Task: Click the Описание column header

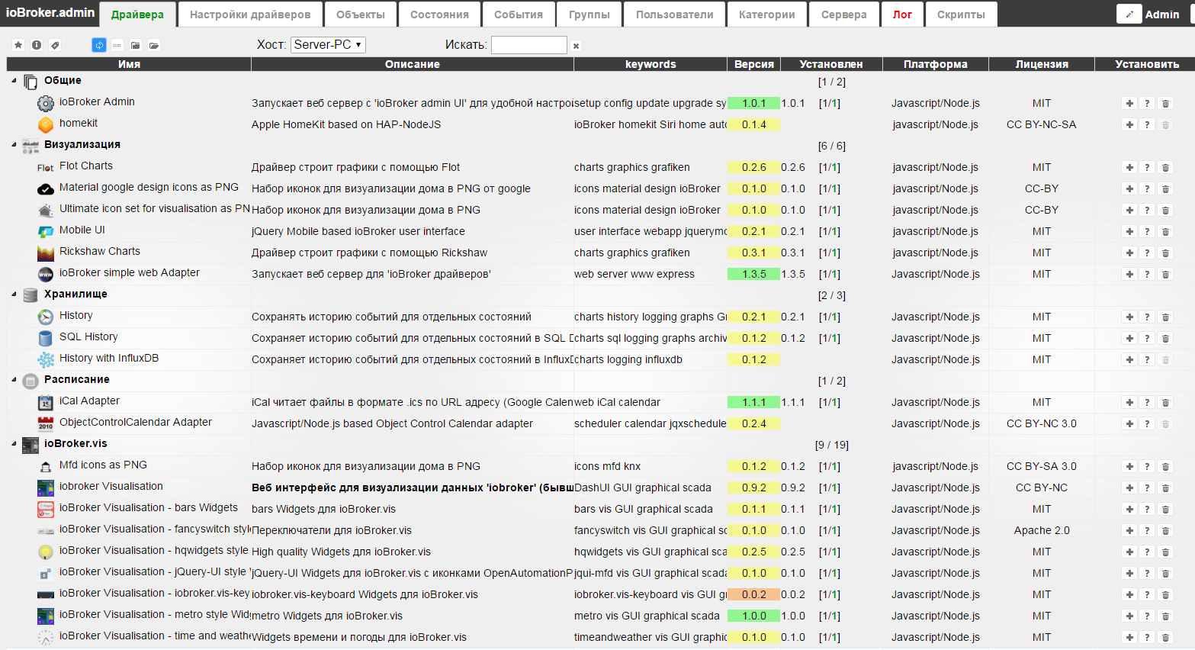Action: pos(413,64)
